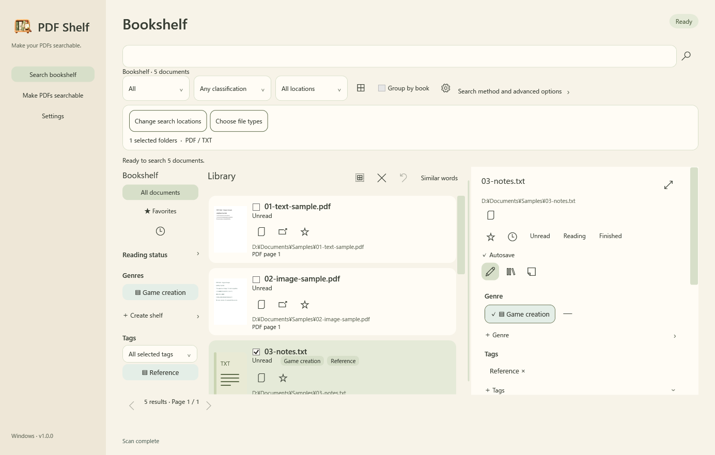715x455 pixels.
Task: Deselect the Game creation genre in details
Action: (520, 314)
